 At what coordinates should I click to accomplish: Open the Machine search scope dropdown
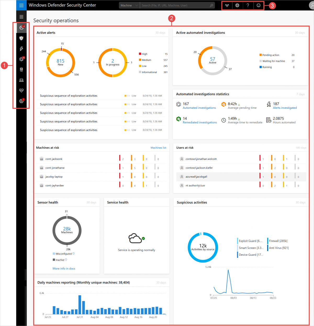tap(129, 5)
